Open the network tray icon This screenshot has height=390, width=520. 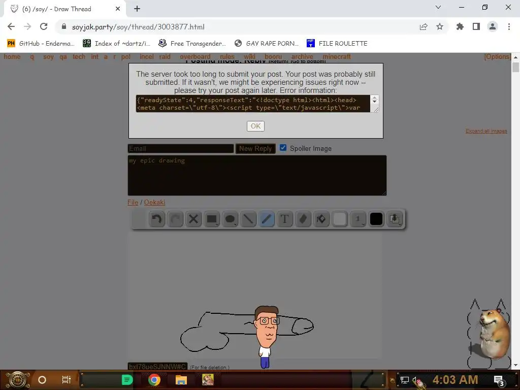(x=405, y=380)
